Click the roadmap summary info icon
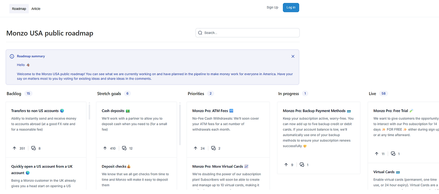 point(12,56)
